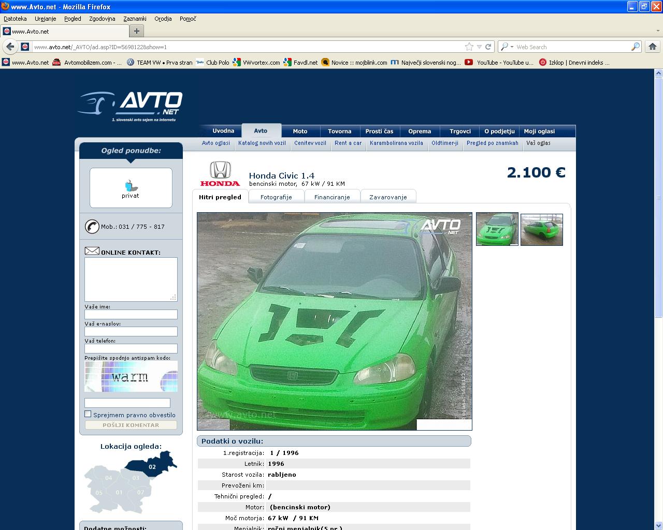663x530 pixels.
Task: Select the Moto navigation tab
Action: click(x=300, y=131)
